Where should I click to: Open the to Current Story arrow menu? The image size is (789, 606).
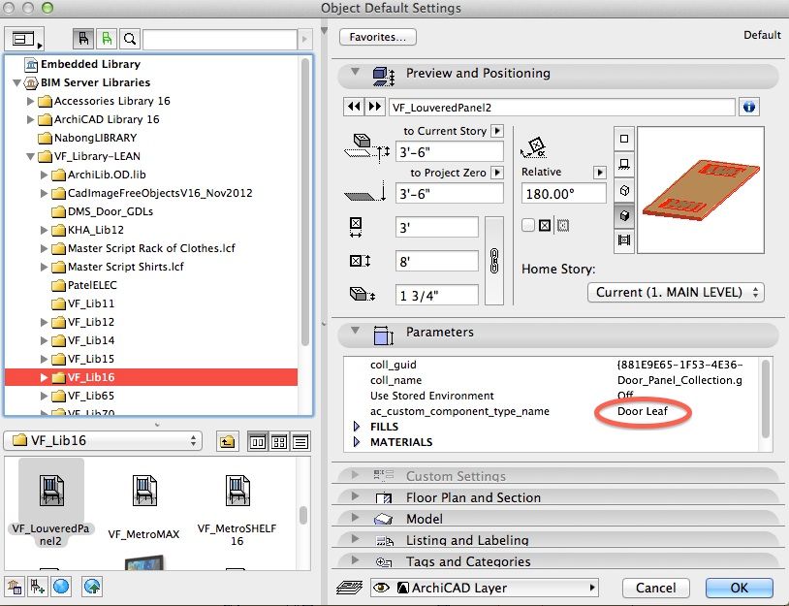coord(497,131)
